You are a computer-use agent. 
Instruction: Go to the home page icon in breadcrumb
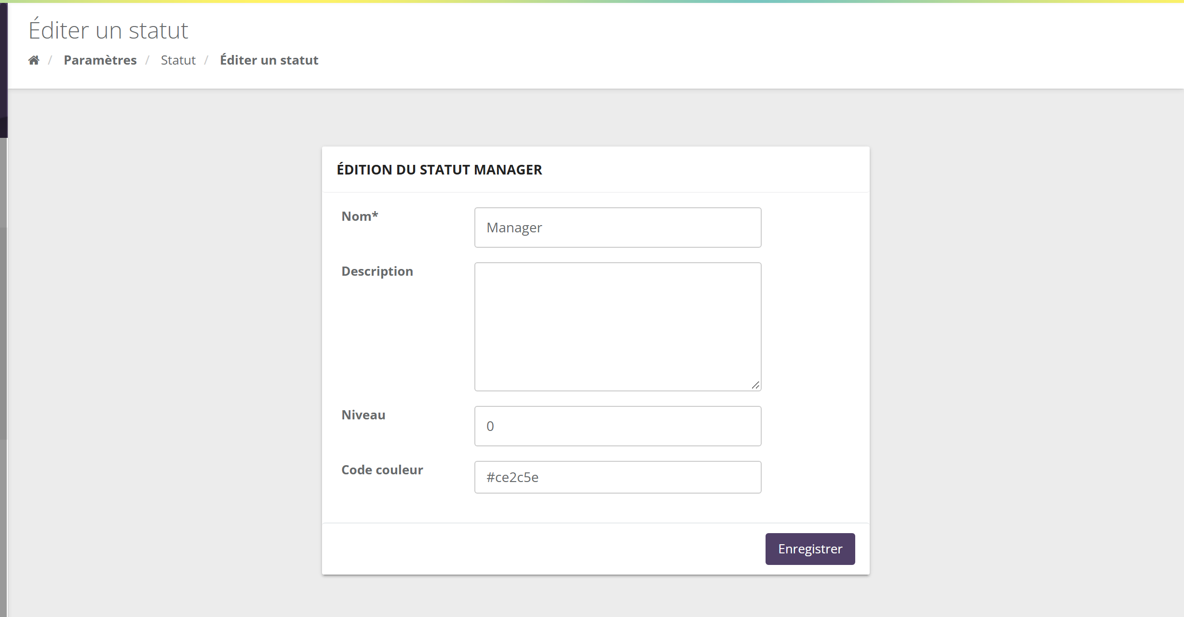point(34,60)
